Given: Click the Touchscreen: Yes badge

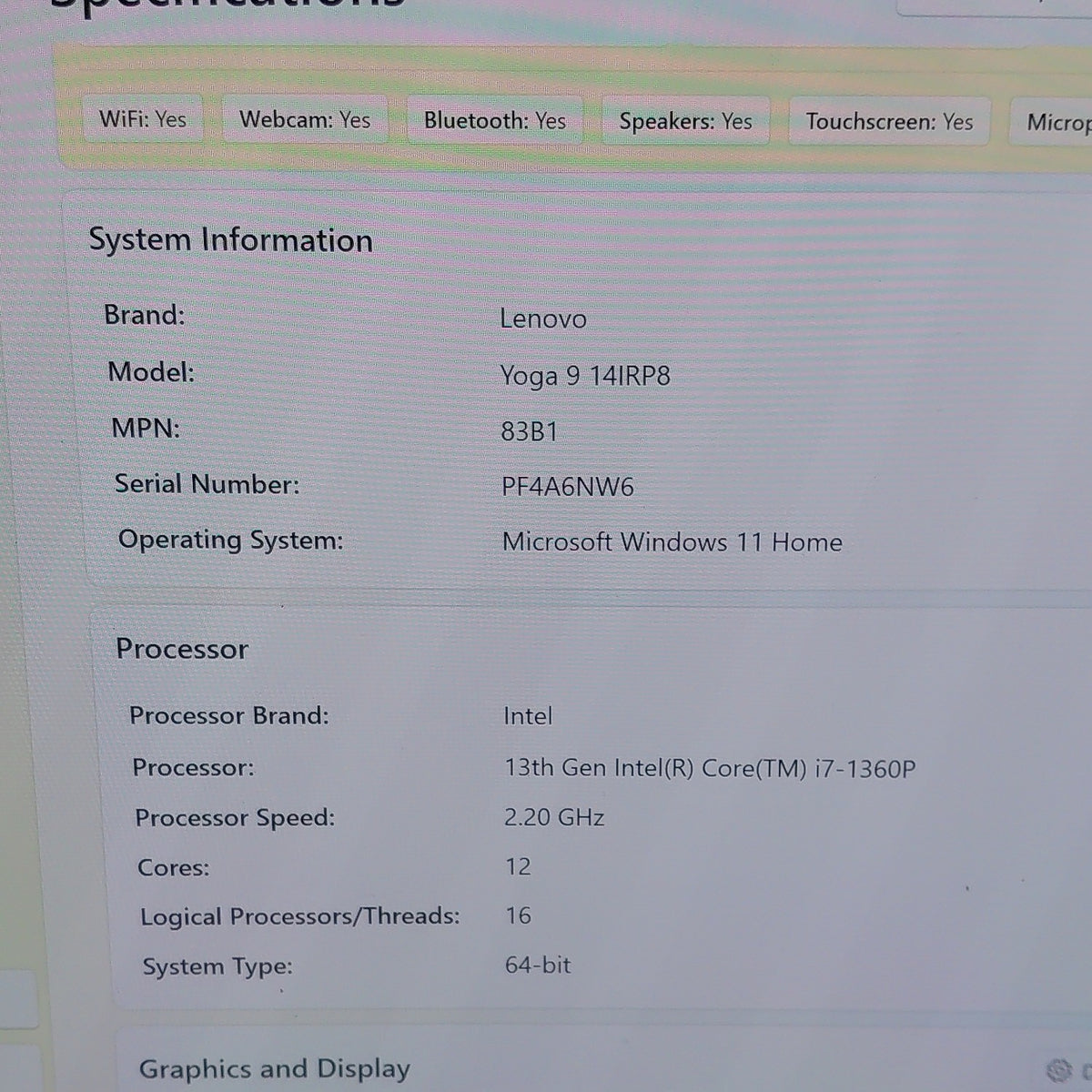Looking at the screenshot, I should (x=890, y=121).
